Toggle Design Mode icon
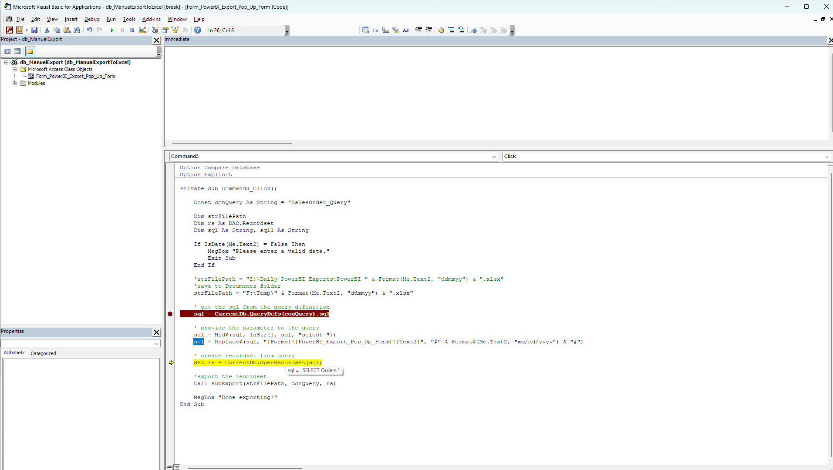Image resolution: width=833 pixels, height=470 pixels. click(x=142, y=30)
